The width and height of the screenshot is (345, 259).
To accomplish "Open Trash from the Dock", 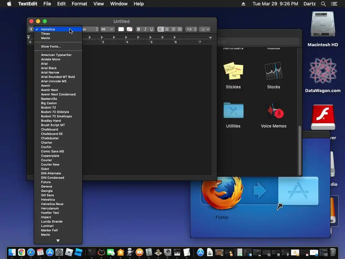I will pos(333,252).
